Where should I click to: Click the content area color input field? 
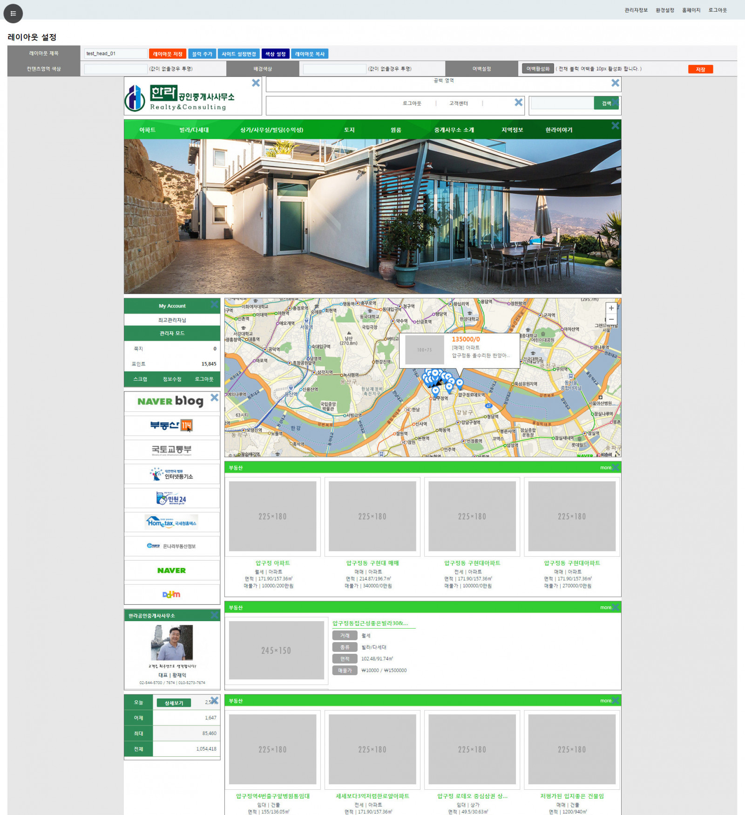tap(115, 69)
